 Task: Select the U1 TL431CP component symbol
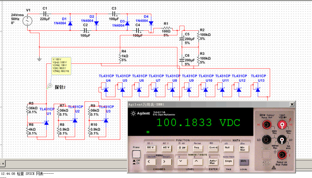point(46,122)
